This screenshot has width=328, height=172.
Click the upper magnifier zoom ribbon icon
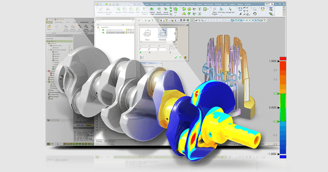click(271, 9)
